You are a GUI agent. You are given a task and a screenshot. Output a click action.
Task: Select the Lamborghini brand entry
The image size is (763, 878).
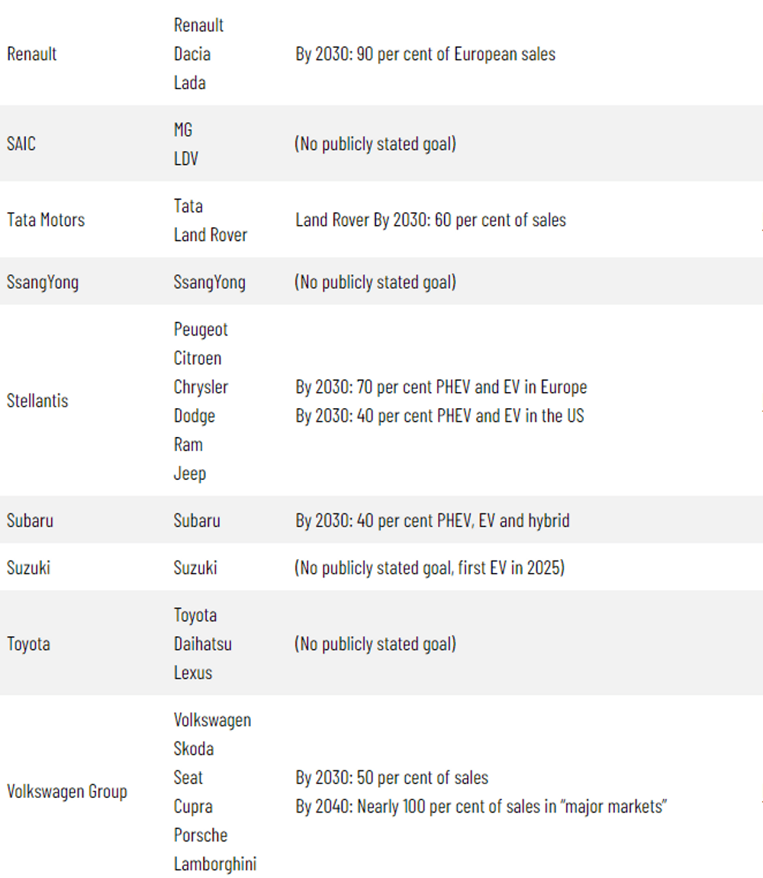215,864
